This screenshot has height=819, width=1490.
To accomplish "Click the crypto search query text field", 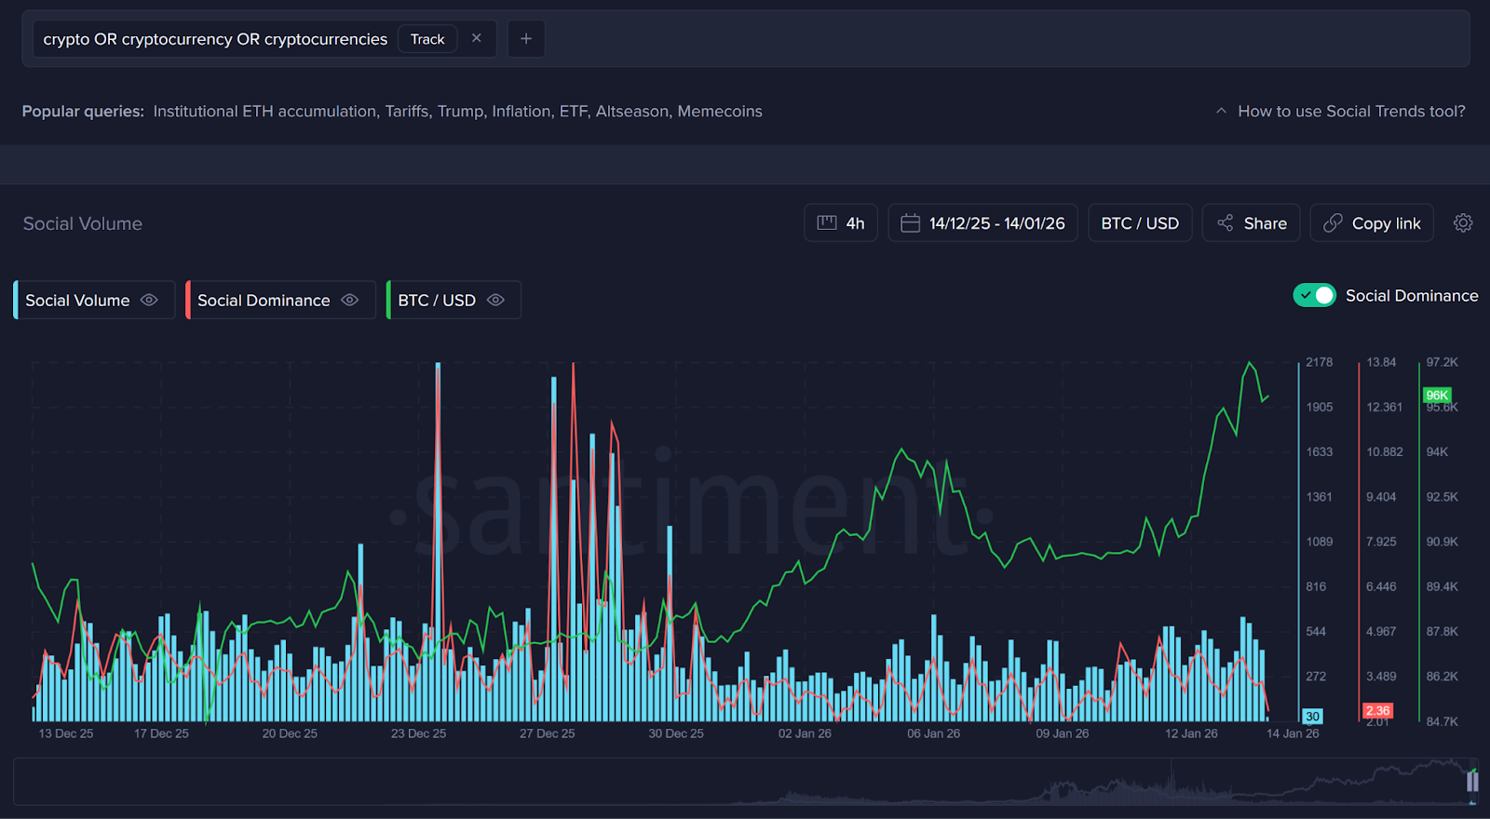I will 215,39.
